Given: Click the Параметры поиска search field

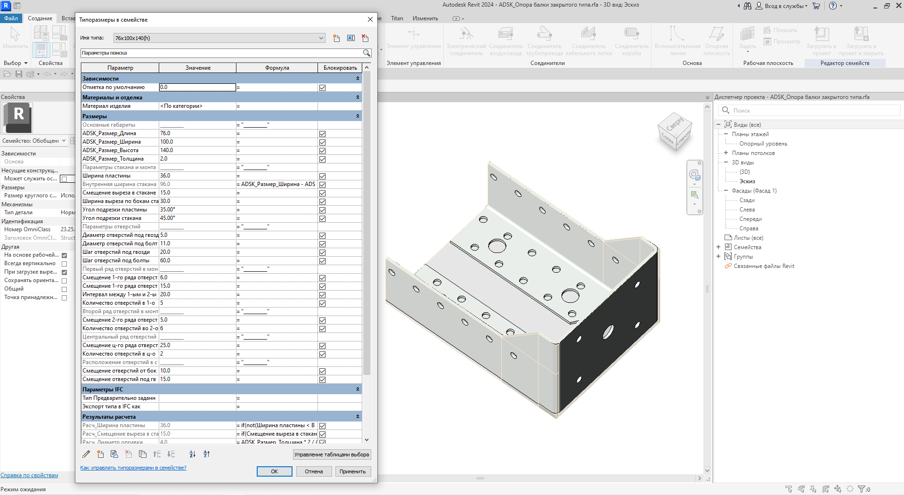Looking at the screenshot, I should point(220,53).
